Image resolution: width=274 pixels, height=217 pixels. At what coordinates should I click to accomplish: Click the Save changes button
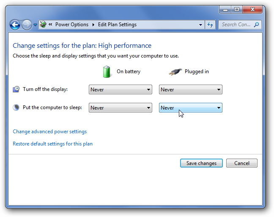[201, 163]
